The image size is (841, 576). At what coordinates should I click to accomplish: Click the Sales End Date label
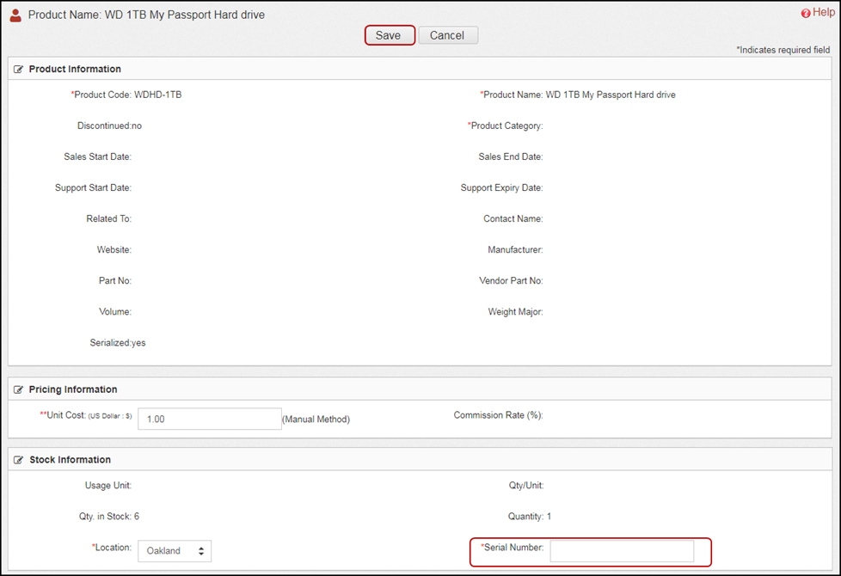[511, 156]
